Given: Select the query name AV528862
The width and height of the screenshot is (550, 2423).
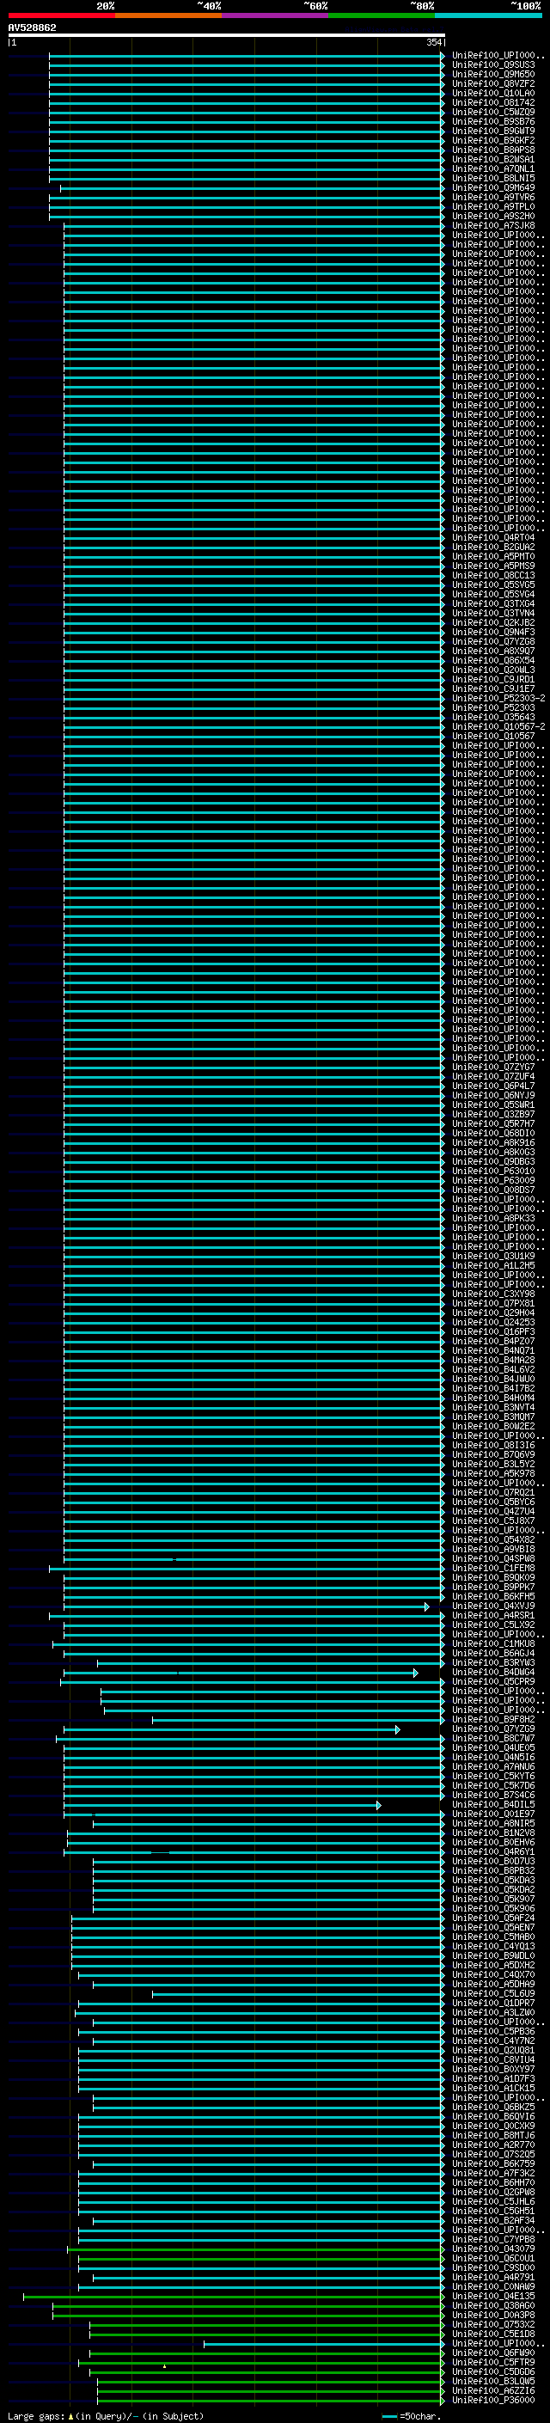Looking at the screenshot, I should click(x=32, y=28).
